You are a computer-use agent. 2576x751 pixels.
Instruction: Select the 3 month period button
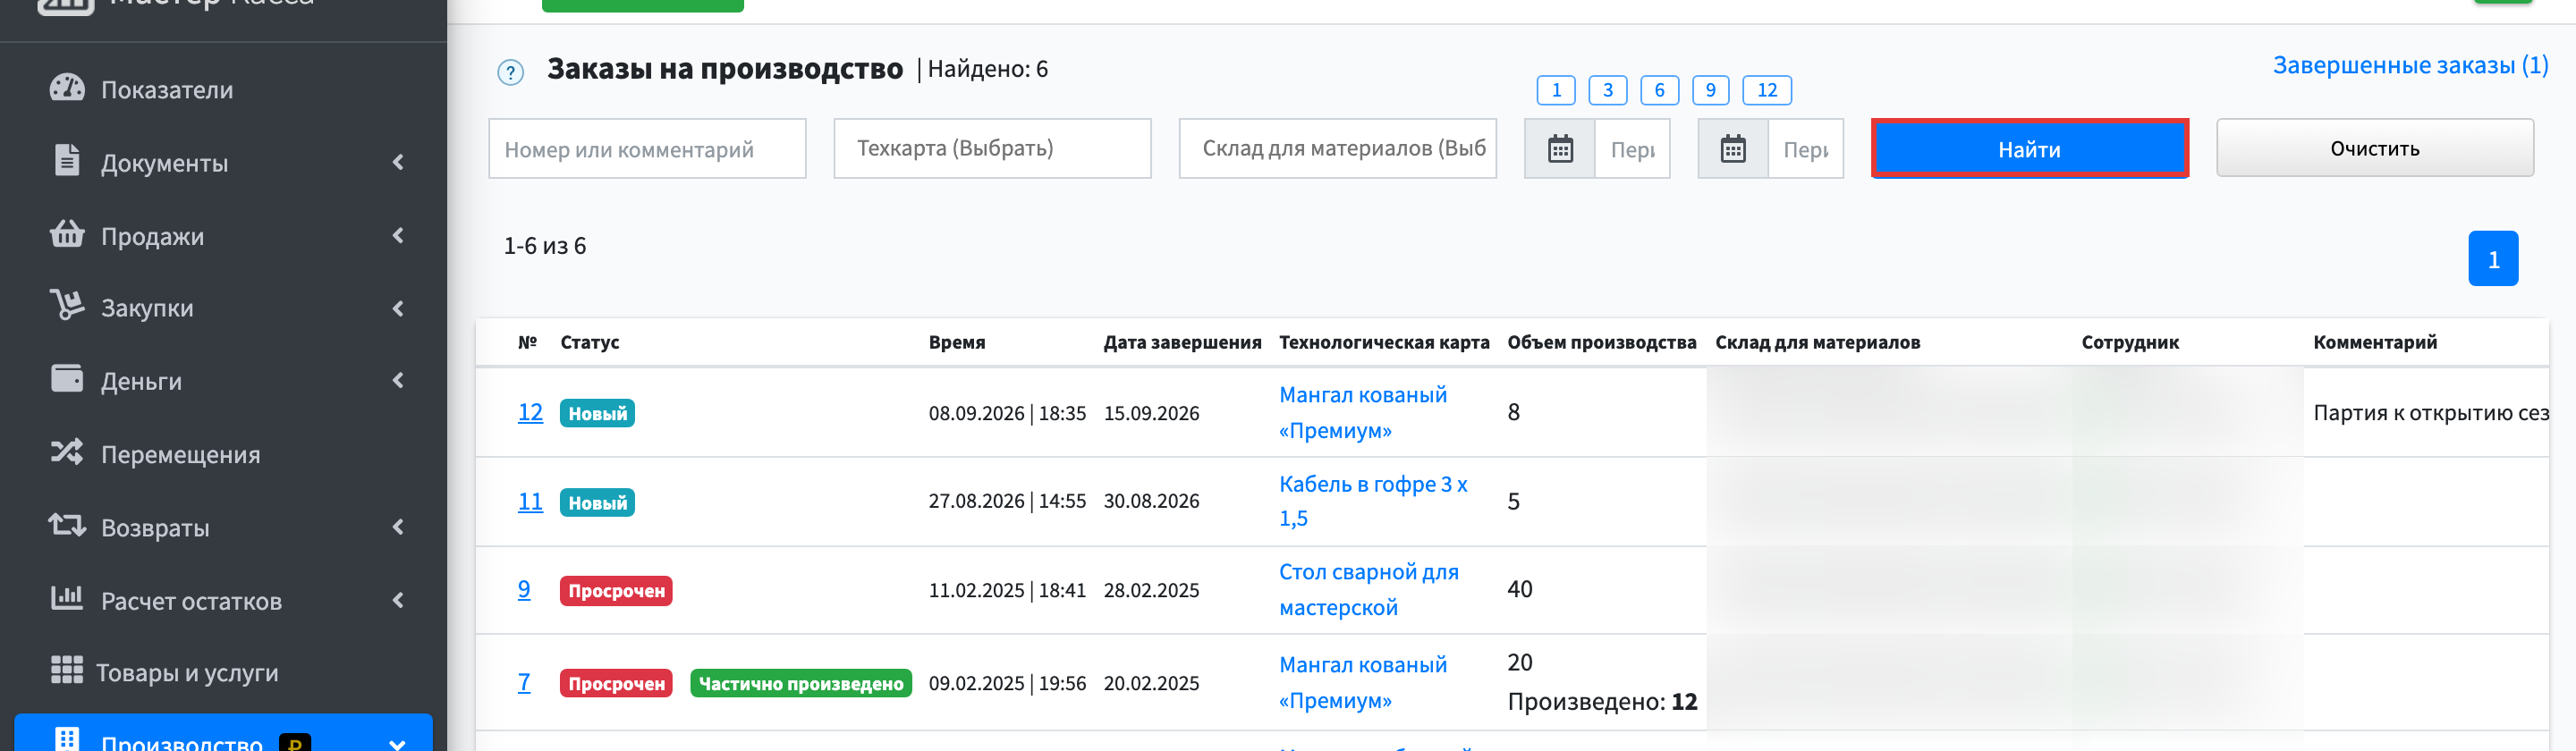[x=1607, y=90]
